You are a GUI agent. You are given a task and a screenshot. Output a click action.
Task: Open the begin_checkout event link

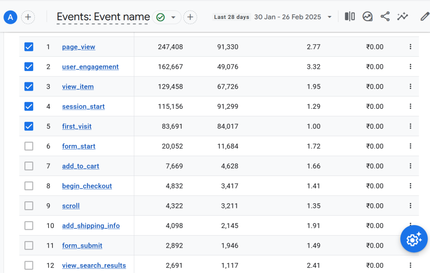87,186
